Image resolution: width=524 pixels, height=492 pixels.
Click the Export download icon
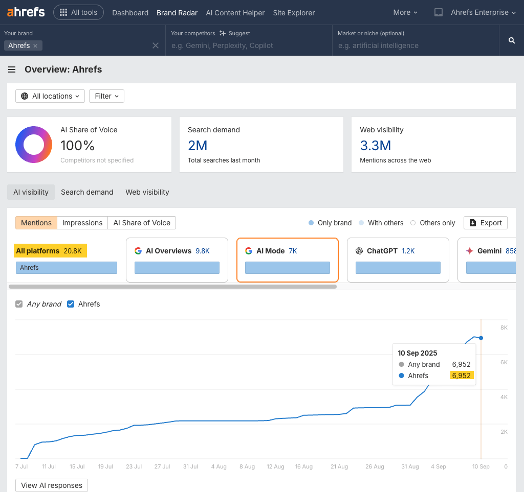coord(473,223)
